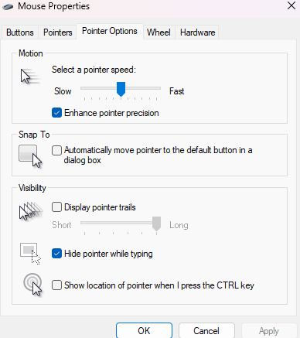Close the Mouse Properties dialog
Viewport: 300px width, 338px height.
pos(291,5)
